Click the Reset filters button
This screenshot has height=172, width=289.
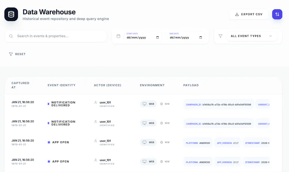pos(17,54)
